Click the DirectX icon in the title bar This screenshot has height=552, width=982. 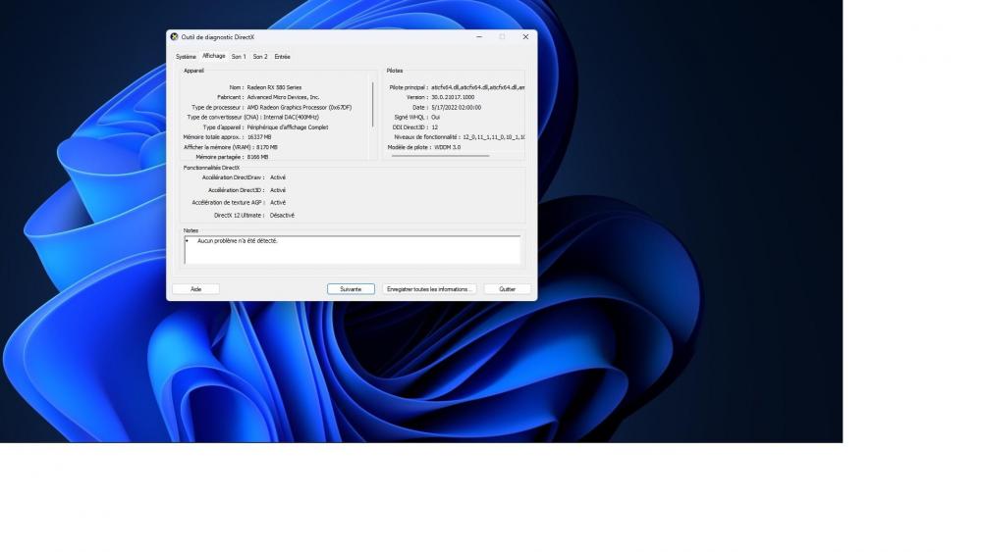(x=175, y=36)
